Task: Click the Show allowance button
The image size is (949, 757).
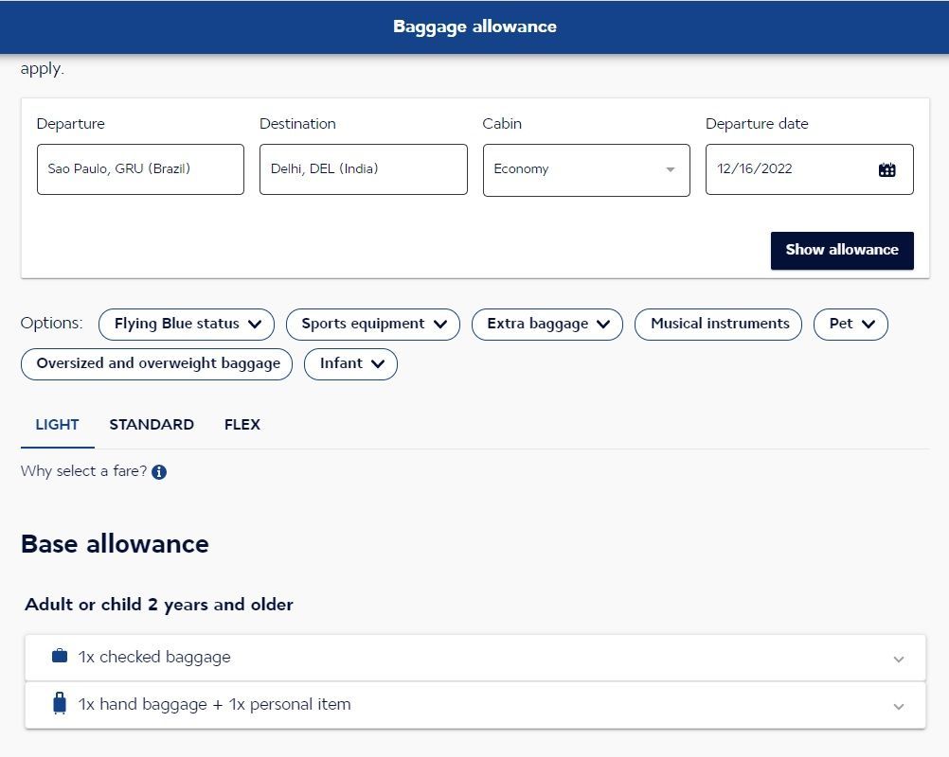Action: click(x=842, y=251)
